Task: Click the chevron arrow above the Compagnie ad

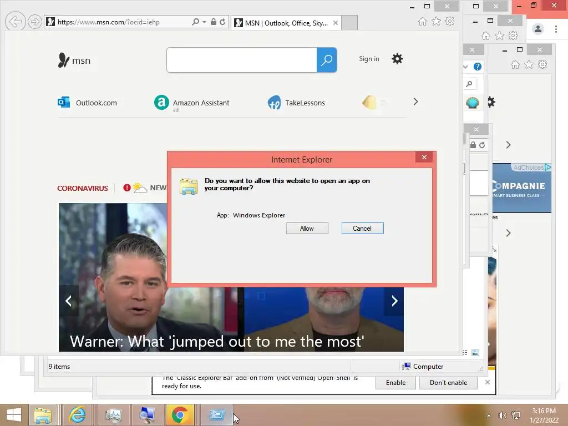Action: (x=508, y=145)
